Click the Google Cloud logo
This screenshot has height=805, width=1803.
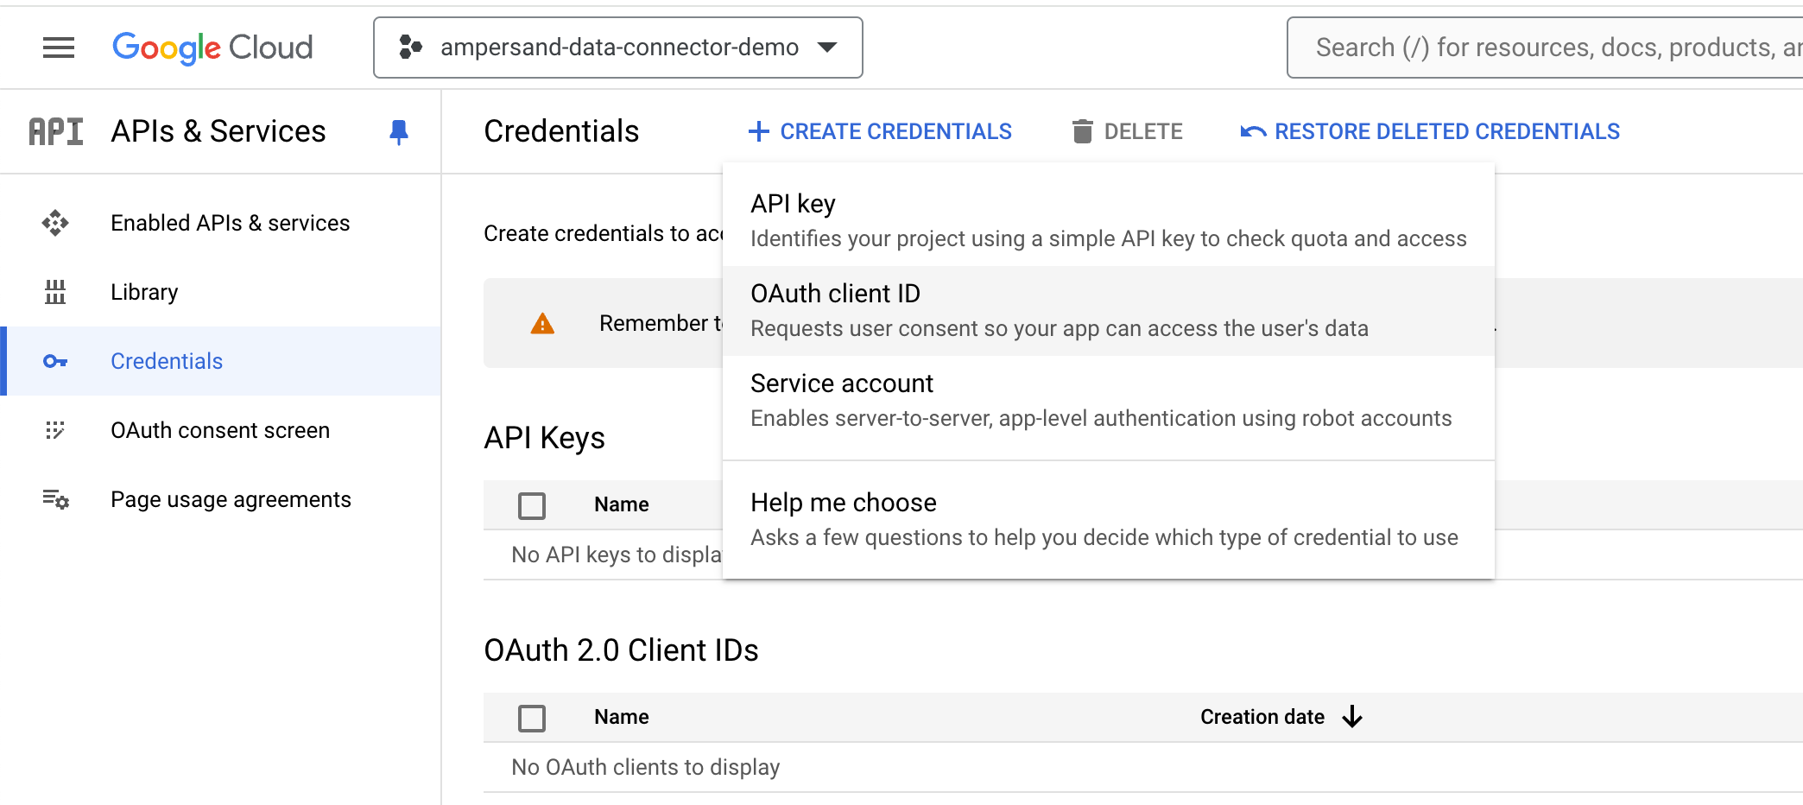pos(212,48)
